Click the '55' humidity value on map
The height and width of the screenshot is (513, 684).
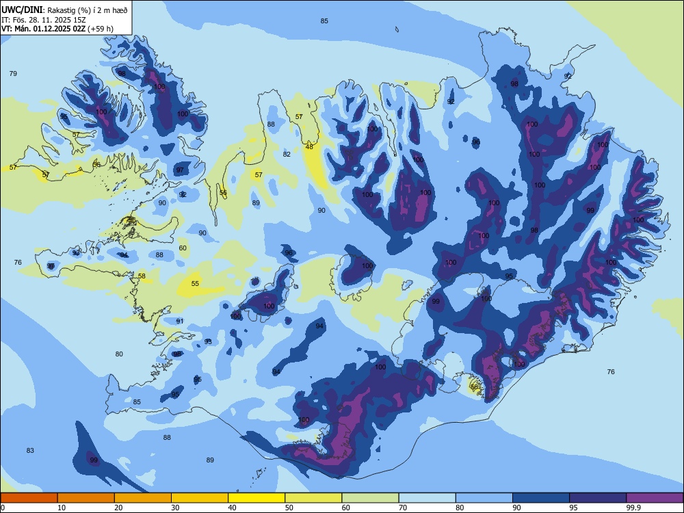[x=195, y=284]
